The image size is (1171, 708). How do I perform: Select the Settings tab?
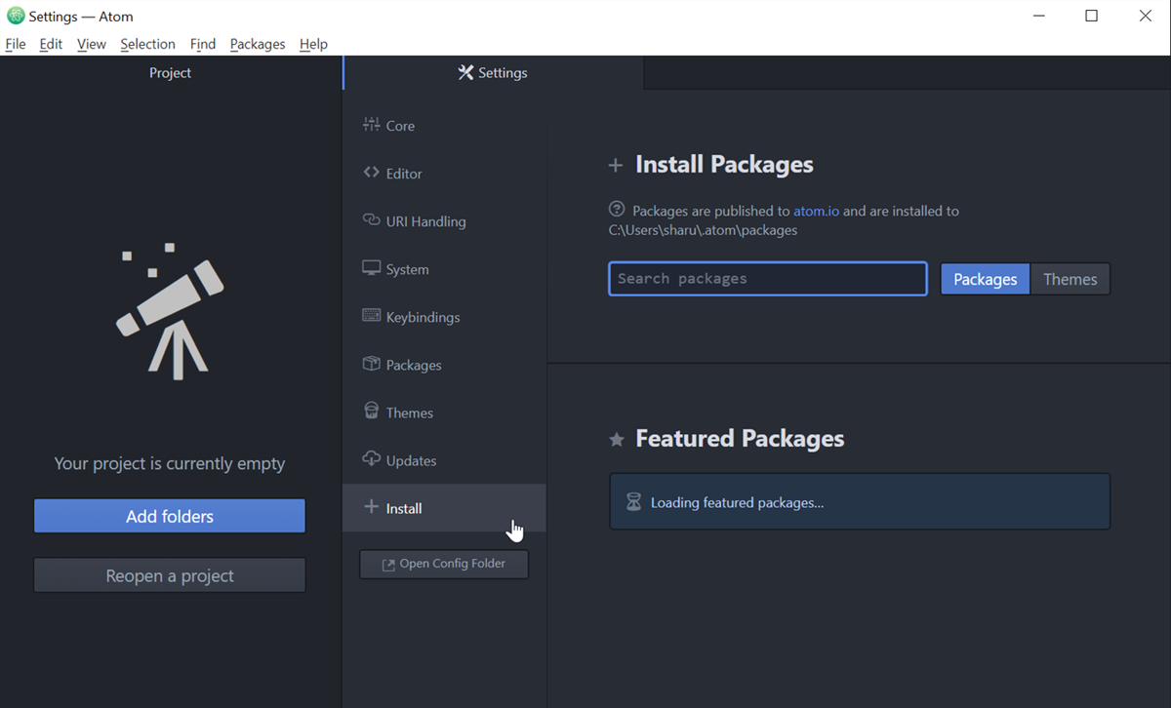[x=493, y=73]
